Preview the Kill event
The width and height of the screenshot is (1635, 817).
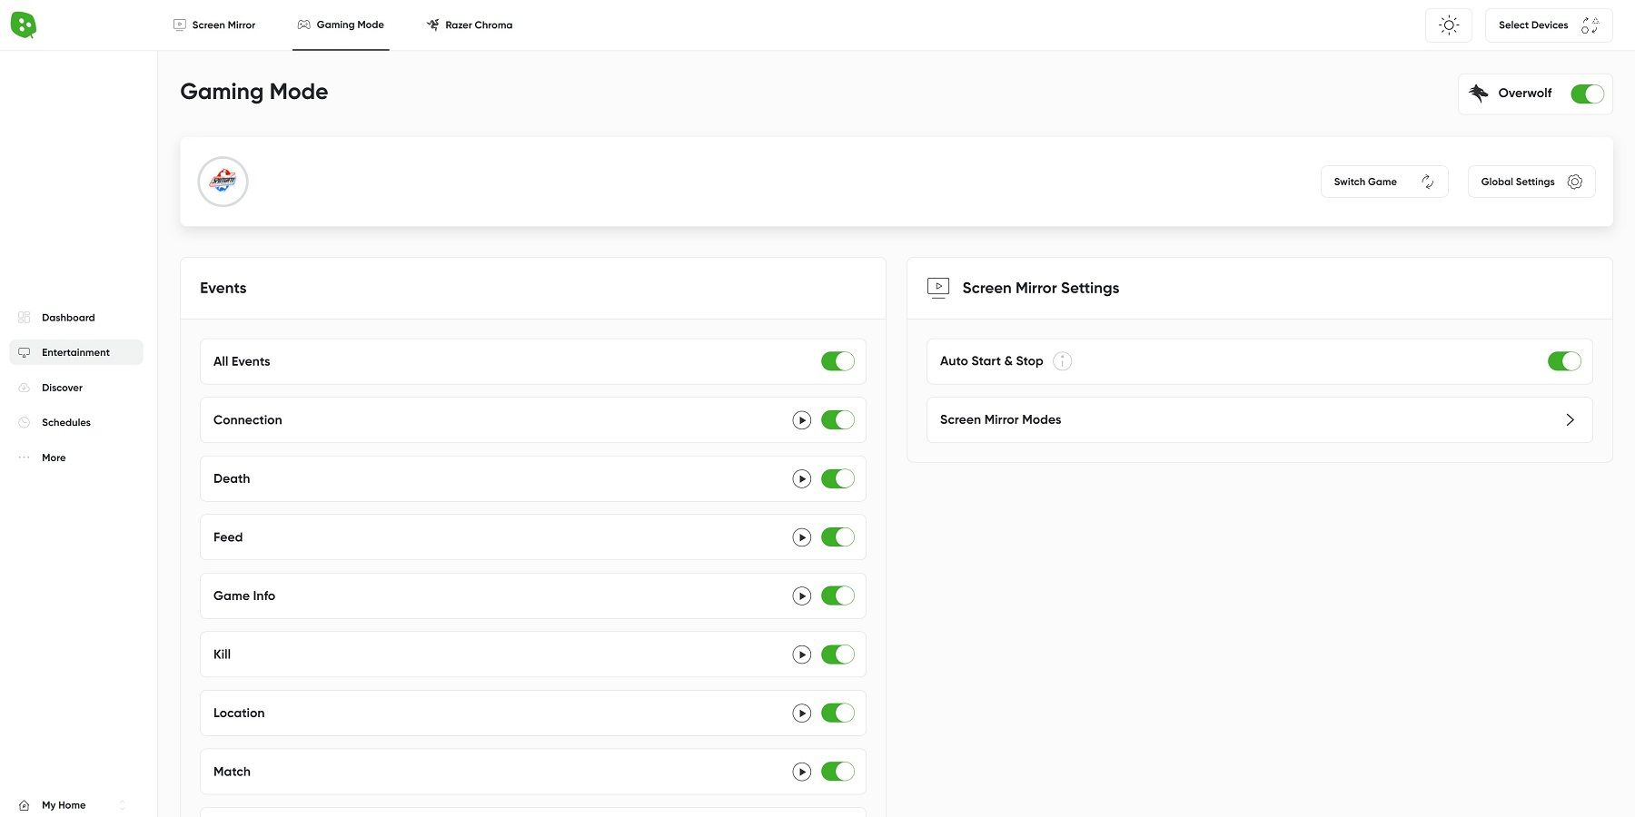coord(801,655)
